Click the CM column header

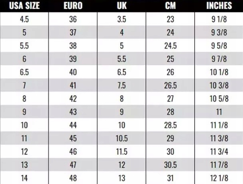click(170, 6)
